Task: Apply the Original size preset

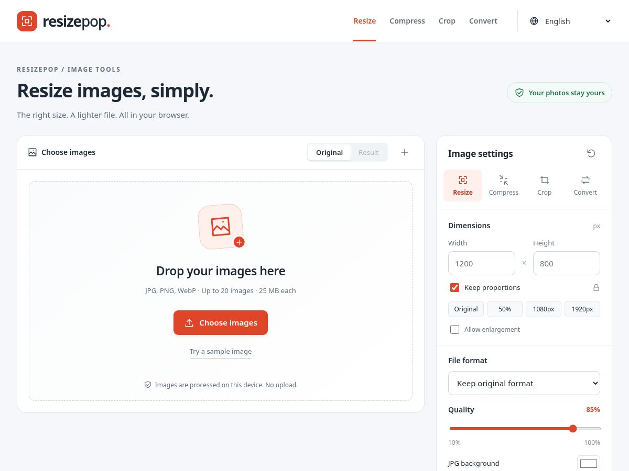Action: pos(466,309)
